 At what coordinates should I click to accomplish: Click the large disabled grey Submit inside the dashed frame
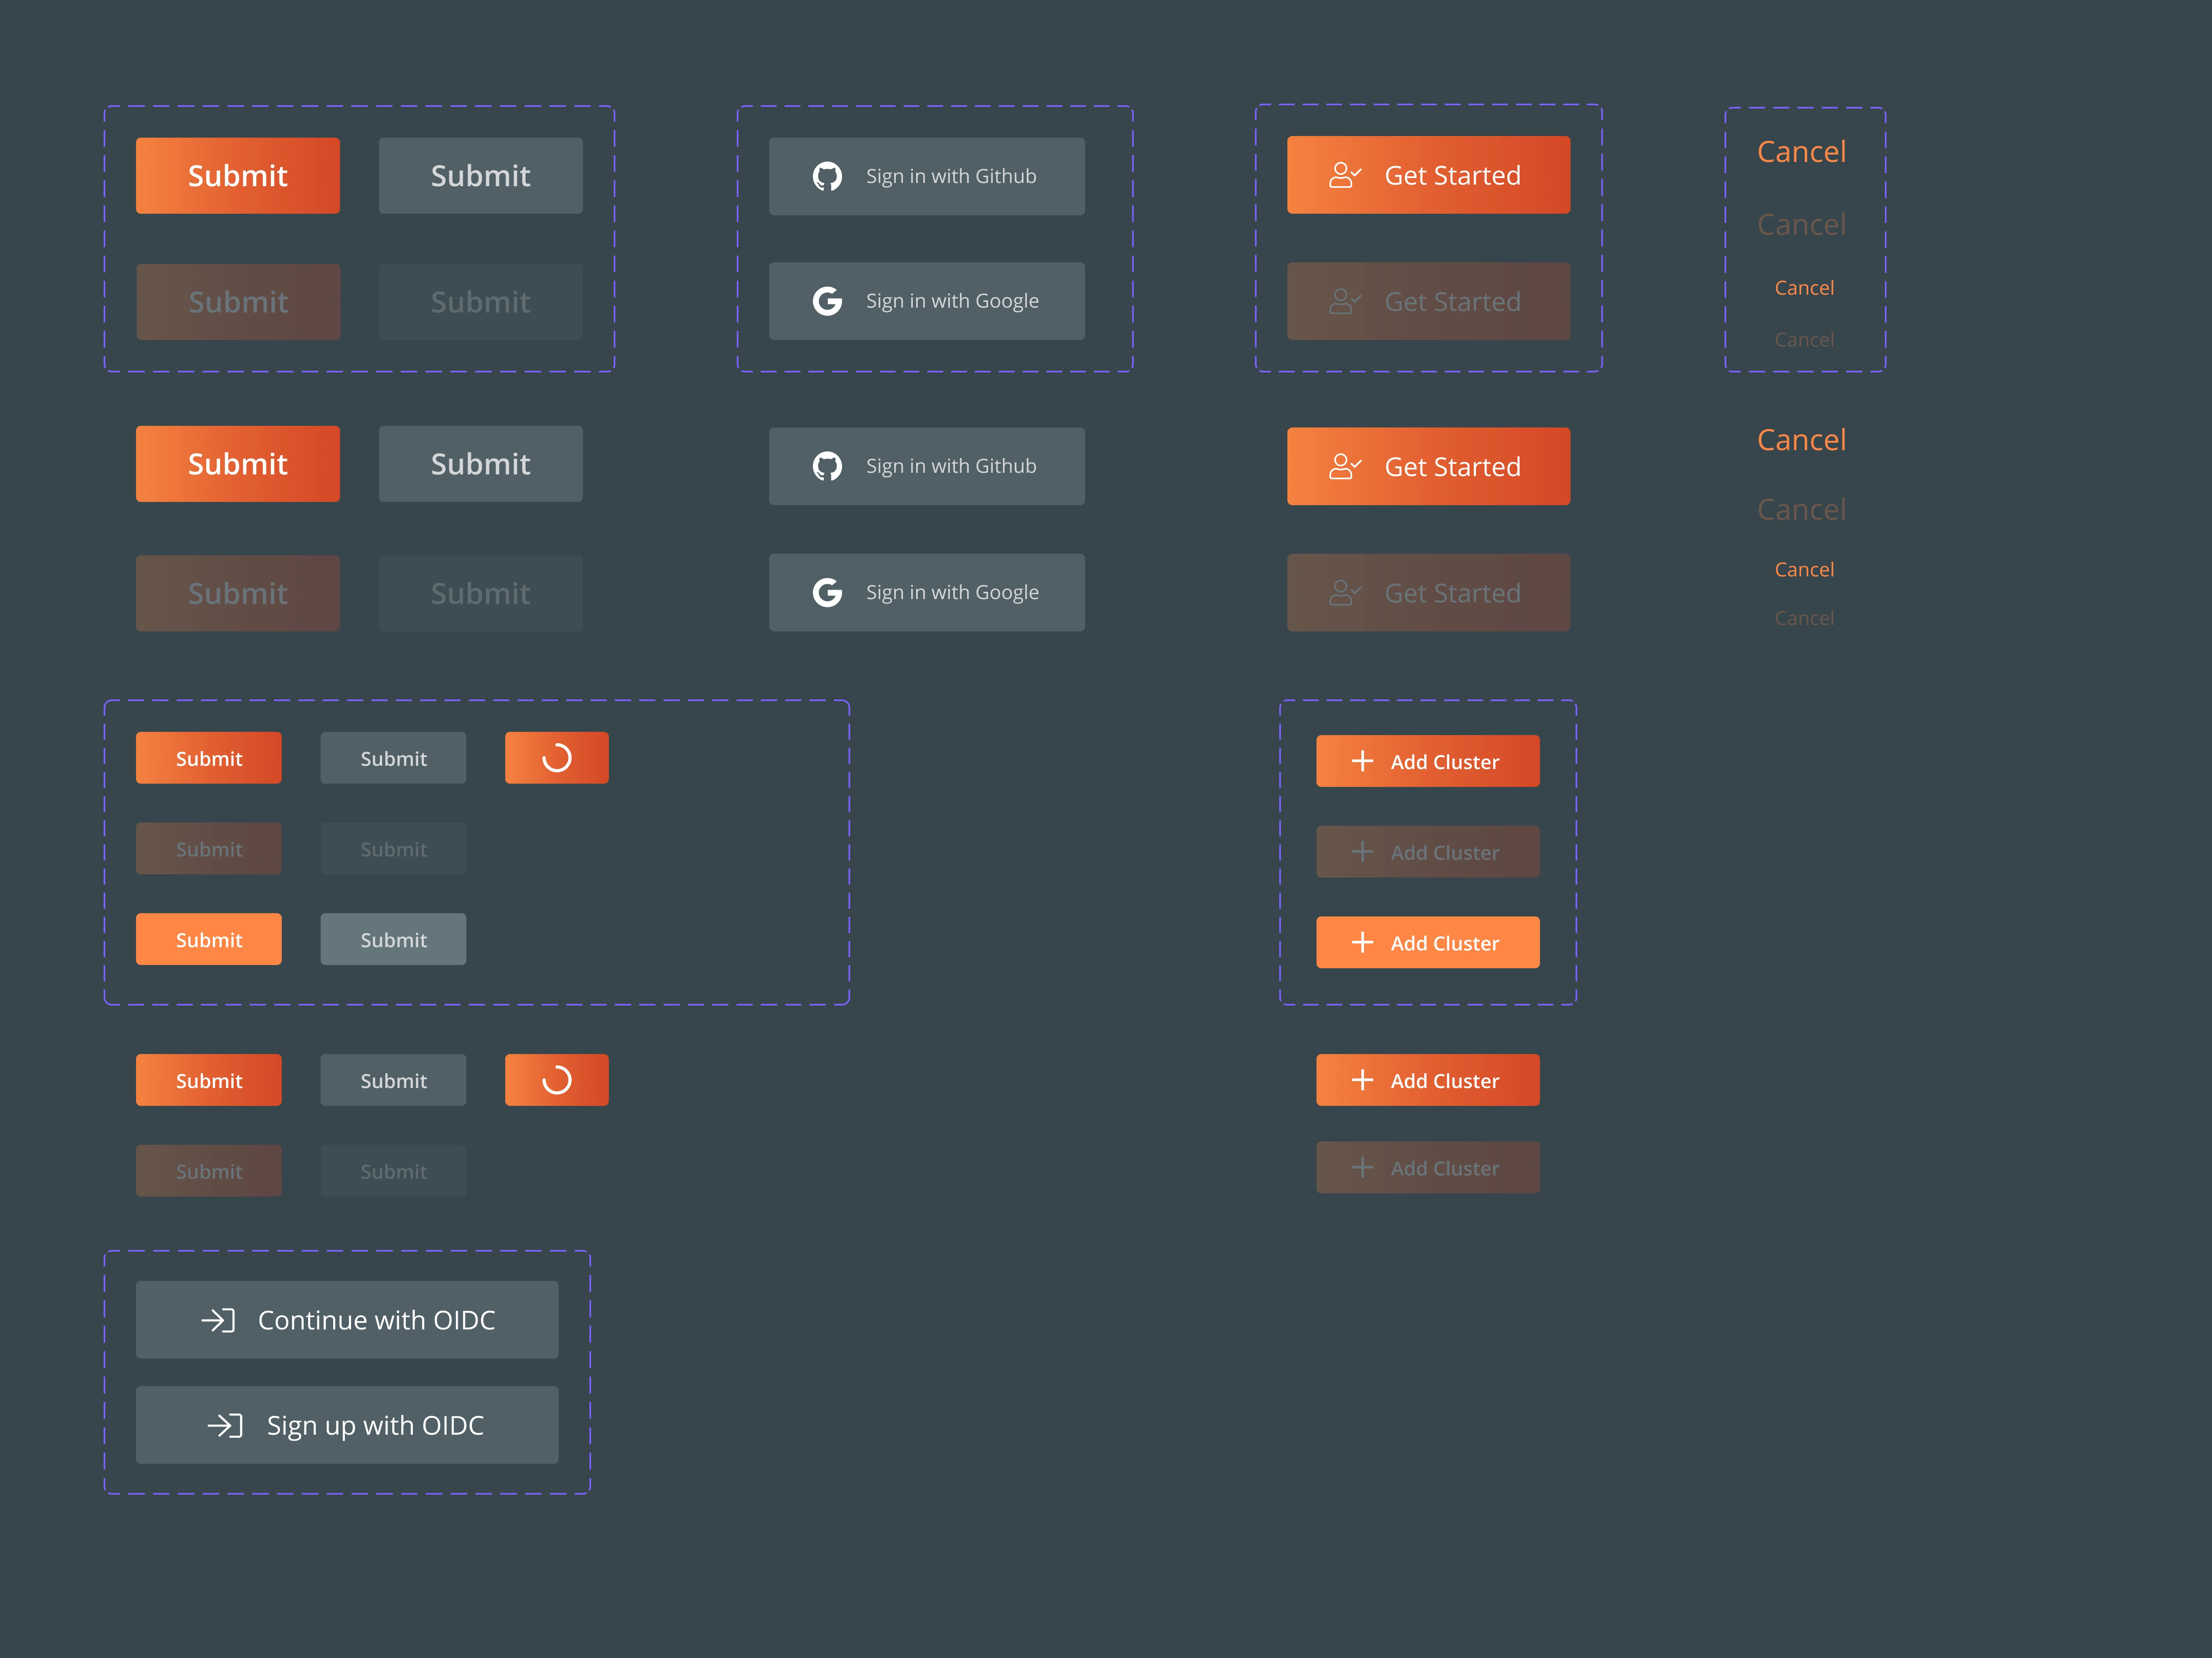tap(480, 301)
